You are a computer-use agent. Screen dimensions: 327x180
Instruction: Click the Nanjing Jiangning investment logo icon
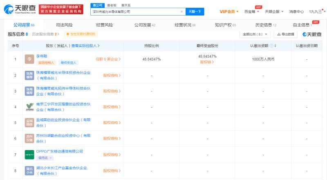[29, 107]
